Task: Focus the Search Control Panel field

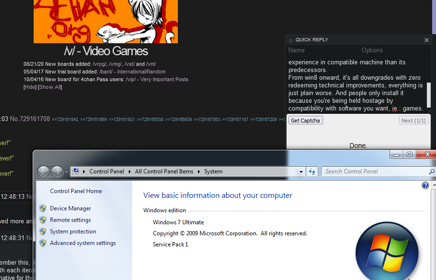Action: [375, 171]
